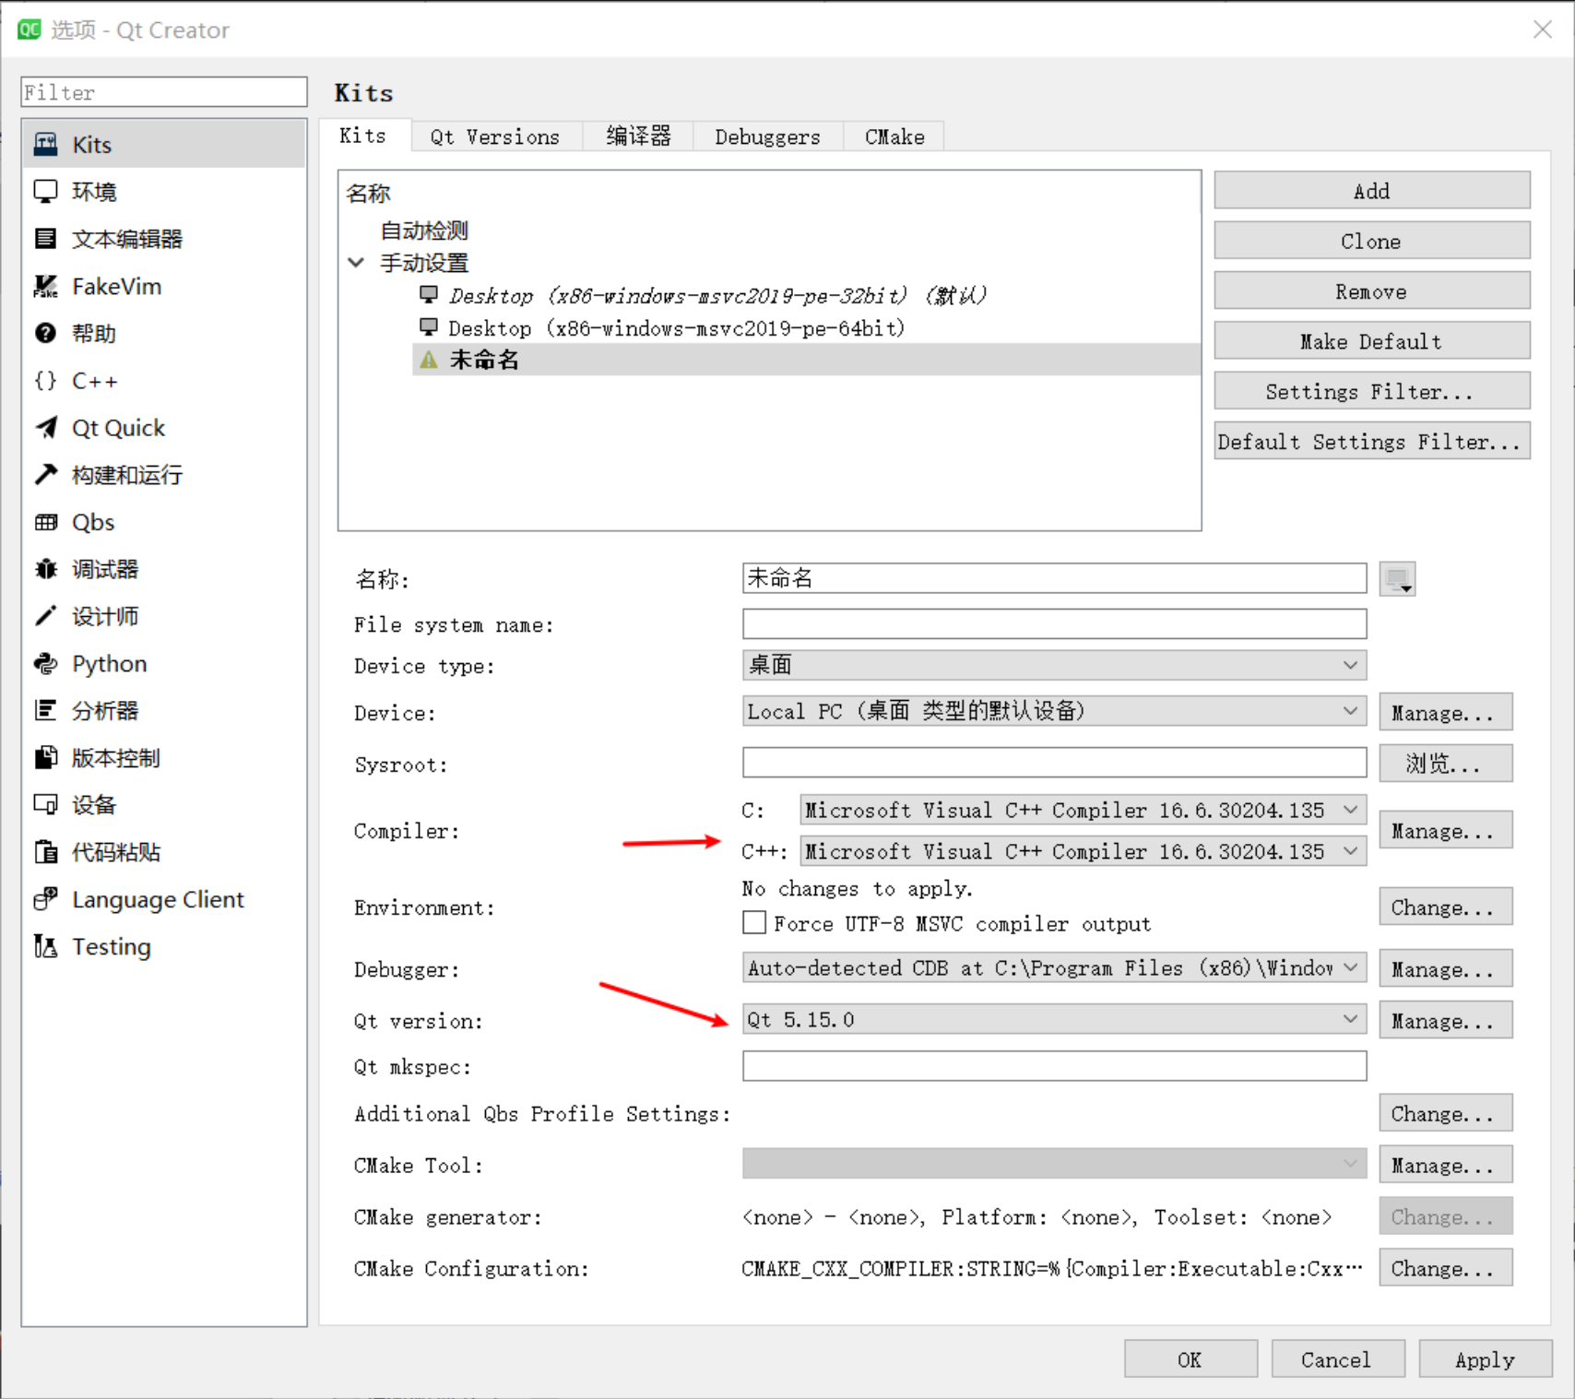Enable Force UTF-8 MSVC compiler output

(x=754, y=923)
